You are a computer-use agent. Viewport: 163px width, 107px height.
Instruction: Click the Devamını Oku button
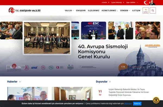coord(15,67)
